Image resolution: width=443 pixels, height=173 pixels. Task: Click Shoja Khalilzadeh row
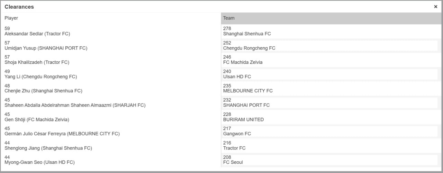pos(111,60)
